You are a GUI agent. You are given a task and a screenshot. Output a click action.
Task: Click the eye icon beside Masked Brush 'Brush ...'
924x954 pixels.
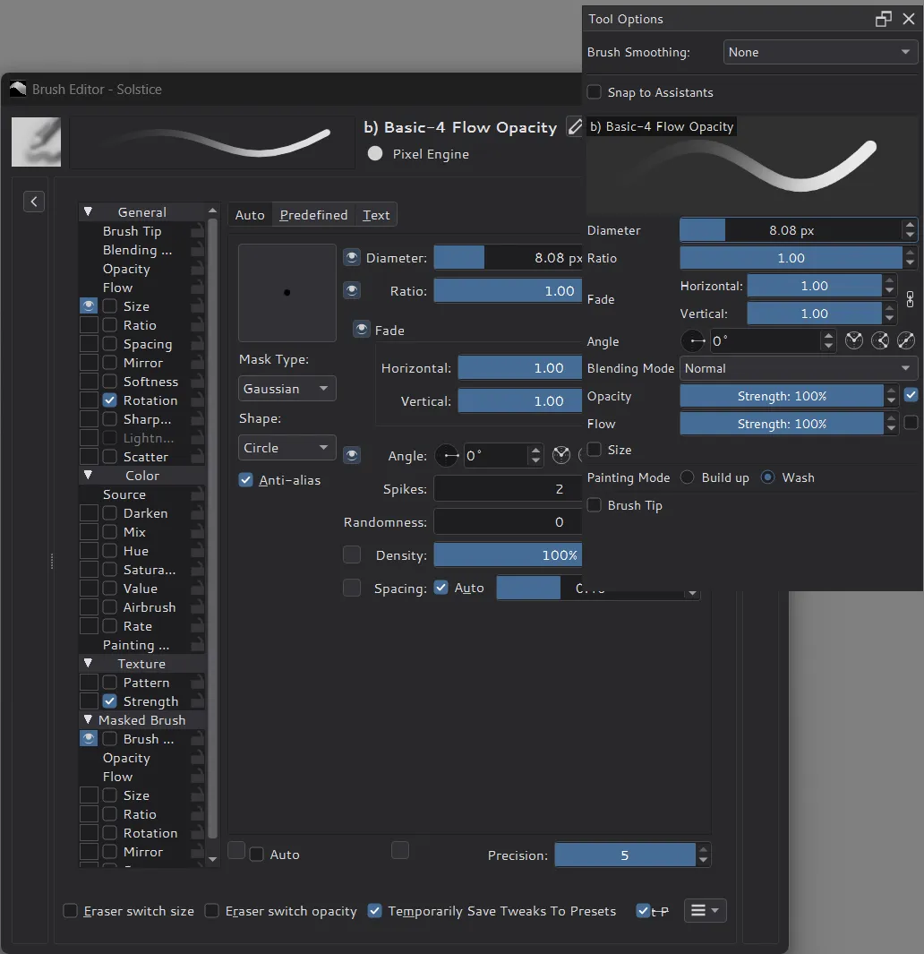click(89, 739)
